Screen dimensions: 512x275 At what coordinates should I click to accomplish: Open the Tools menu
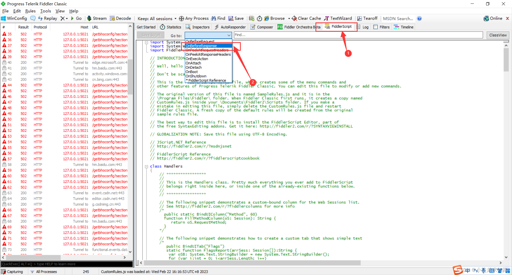point(46,11)
